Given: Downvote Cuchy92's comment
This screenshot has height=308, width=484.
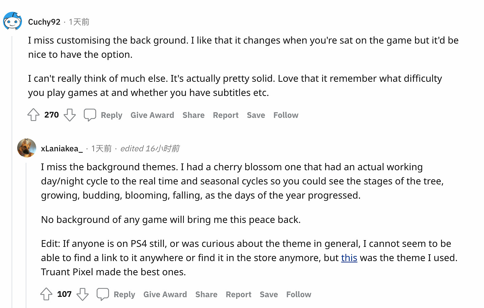Looking at the screenshot, I should tap(70, 115).
